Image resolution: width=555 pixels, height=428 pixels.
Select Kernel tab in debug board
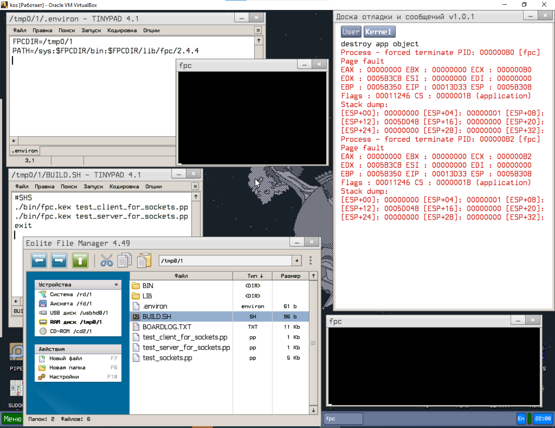pos(379,32)
